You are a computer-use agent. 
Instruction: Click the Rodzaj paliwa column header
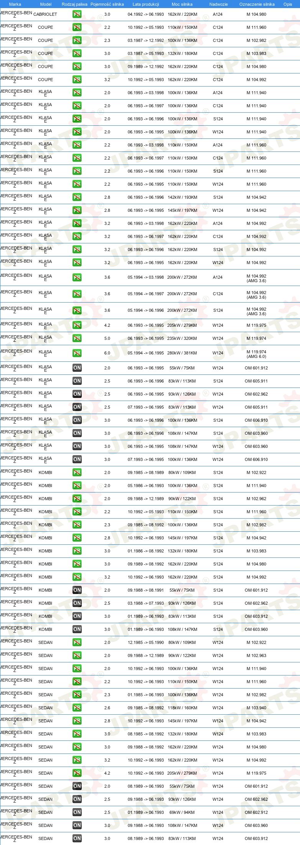point(74,4)
